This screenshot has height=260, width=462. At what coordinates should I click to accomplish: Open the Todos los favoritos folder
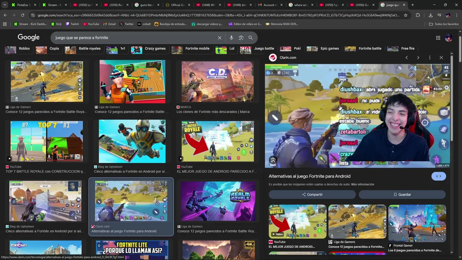444,24
